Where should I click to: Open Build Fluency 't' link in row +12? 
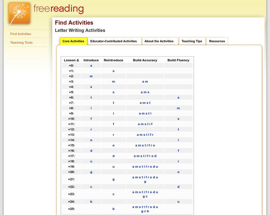pos(178,129)
